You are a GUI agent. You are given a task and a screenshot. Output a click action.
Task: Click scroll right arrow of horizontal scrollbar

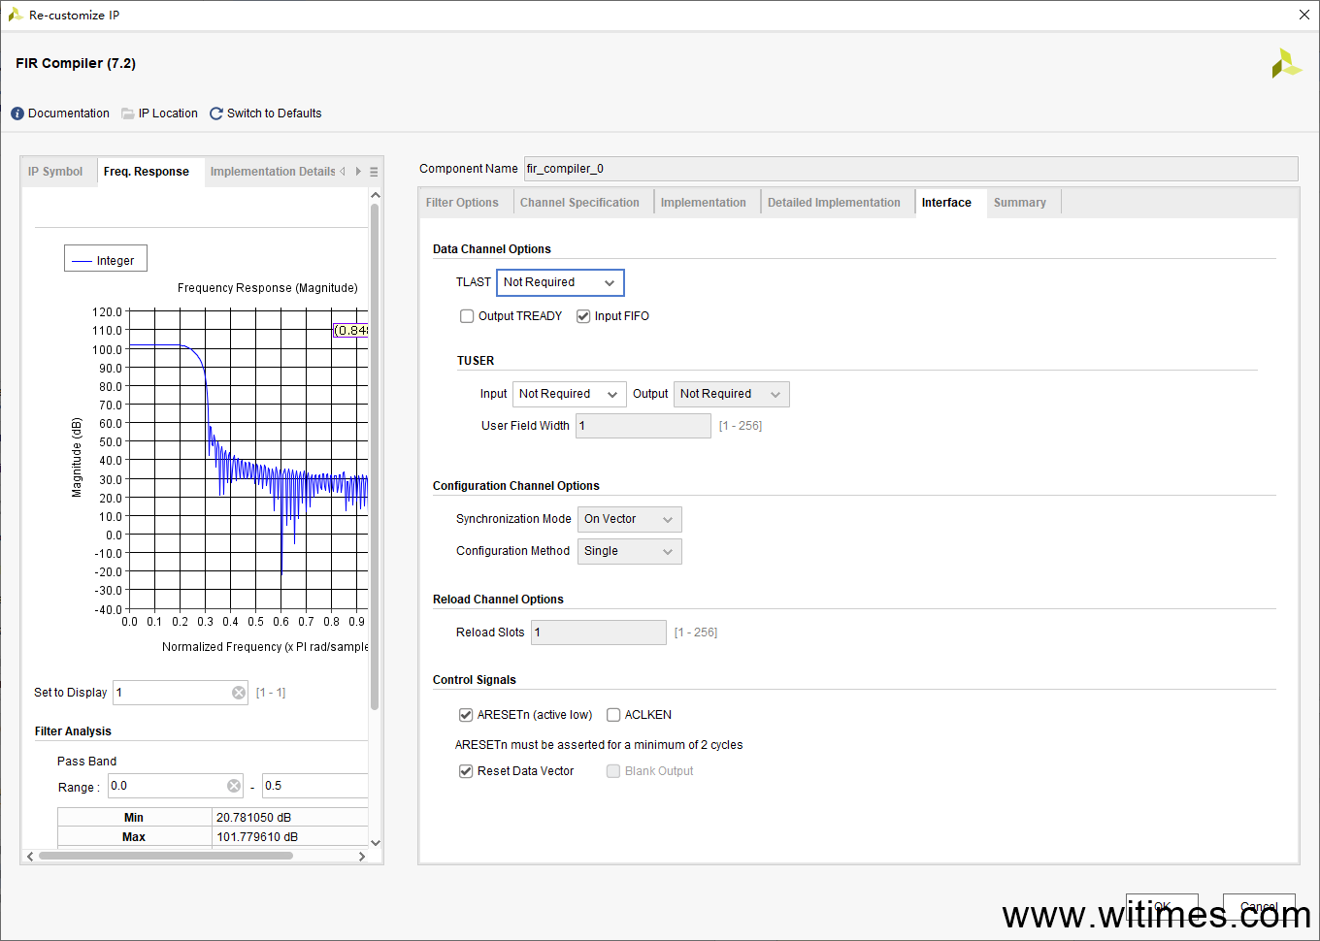pyautogui.click(x=362, y=857)
